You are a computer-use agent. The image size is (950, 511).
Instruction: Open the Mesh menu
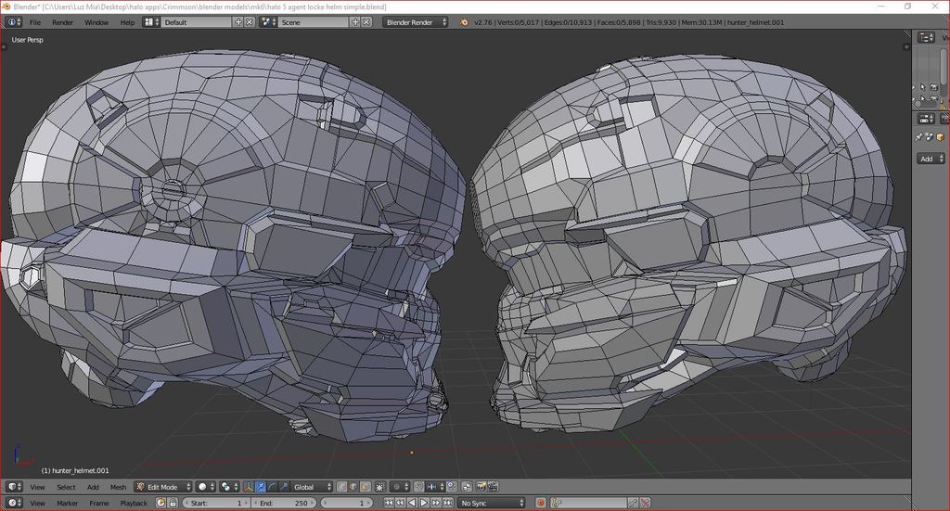coord(118,487)
